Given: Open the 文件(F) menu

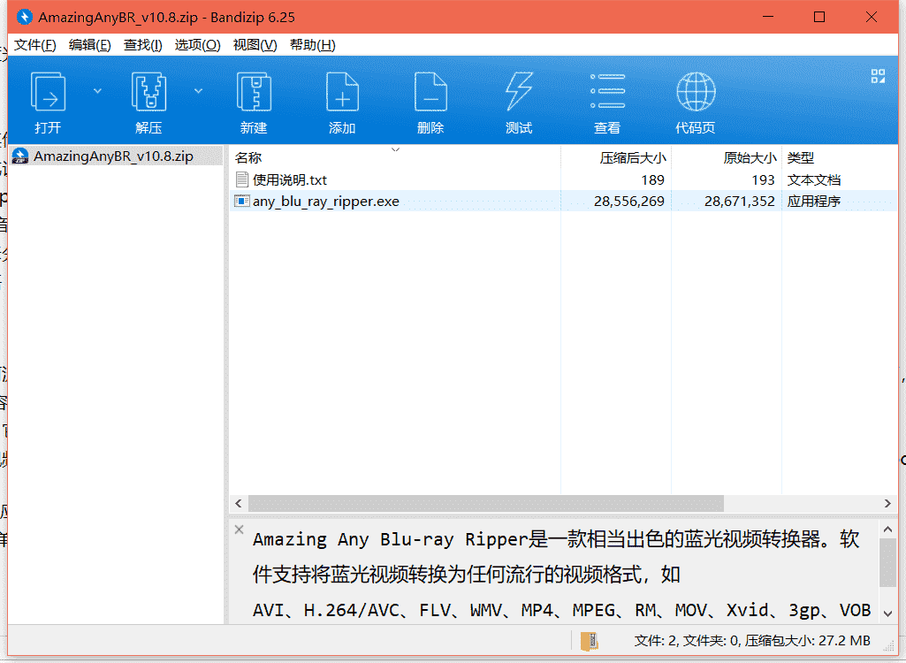Looking at the screenshot, I should [34, 45].
